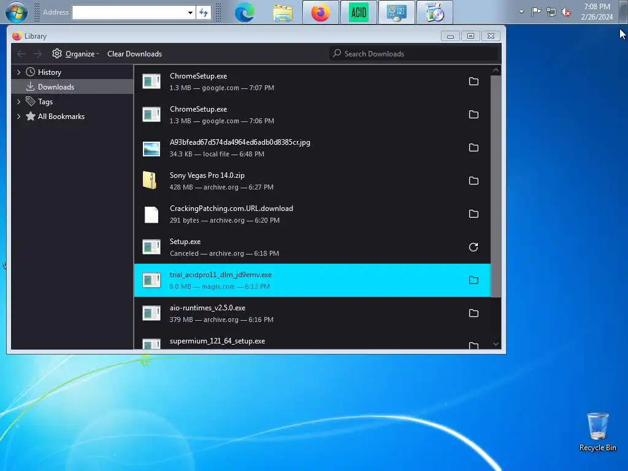
Task: Open the Control Panel taskbar window
Action: 397,12
